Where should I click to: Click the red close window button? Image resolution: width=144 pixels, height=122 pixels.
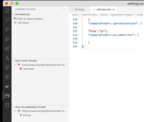(x=7, y=3)
